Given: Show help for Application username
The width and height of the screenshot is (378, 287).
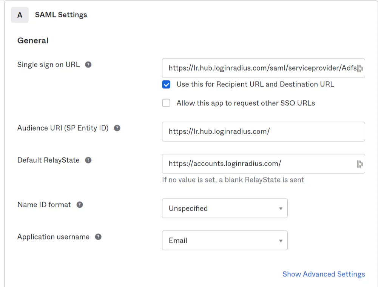Looking at the screenshot, I should (x=98, y=237).
